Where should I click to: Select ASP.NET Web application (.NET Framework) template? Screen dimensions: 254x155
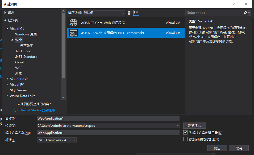(126, 33)
